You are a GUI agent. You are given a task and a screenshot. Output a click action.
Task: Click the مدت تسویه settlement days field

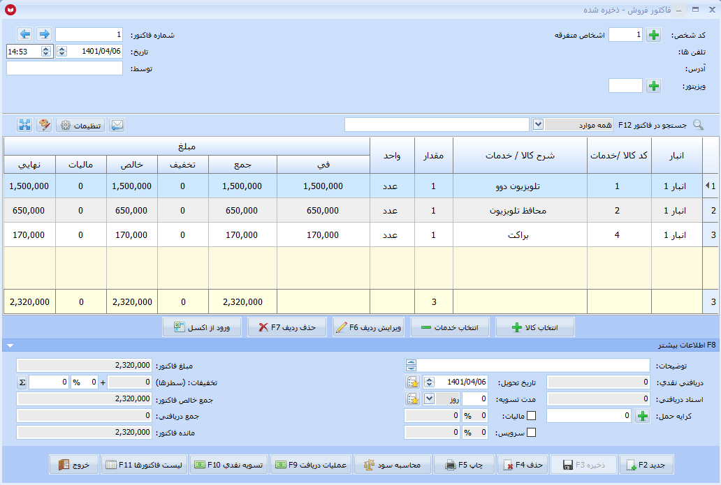(x=474, y=398)
